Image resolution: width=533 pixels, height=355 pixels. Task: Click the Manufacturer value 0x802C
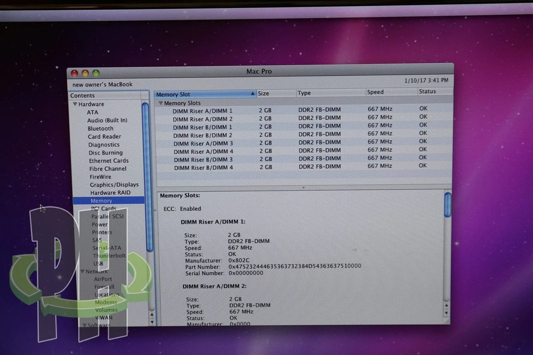pos(240,260)
